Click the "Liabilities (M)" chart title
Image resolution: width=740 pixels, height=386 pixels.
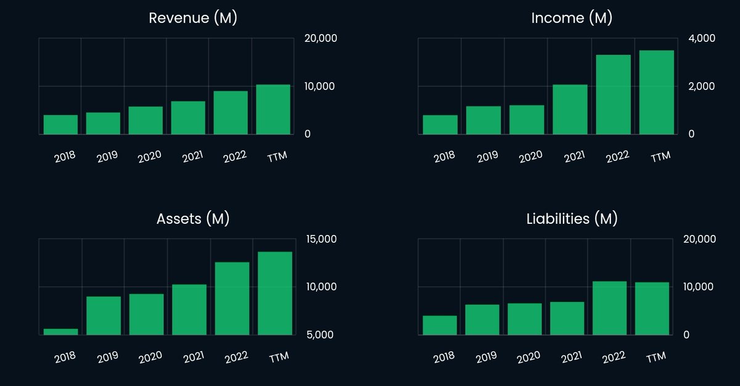(572, 218)
